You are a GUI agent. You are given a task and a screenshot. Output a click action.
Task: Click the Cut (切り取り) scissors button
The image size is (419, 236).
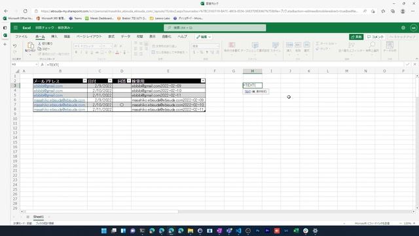pyautogui.click(x=45, y=43)
